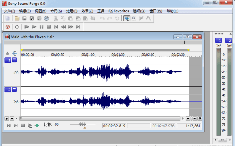Select channel 1 button in waveform window
Viewport: 235px width, 146px height.
tap(8, 60)
